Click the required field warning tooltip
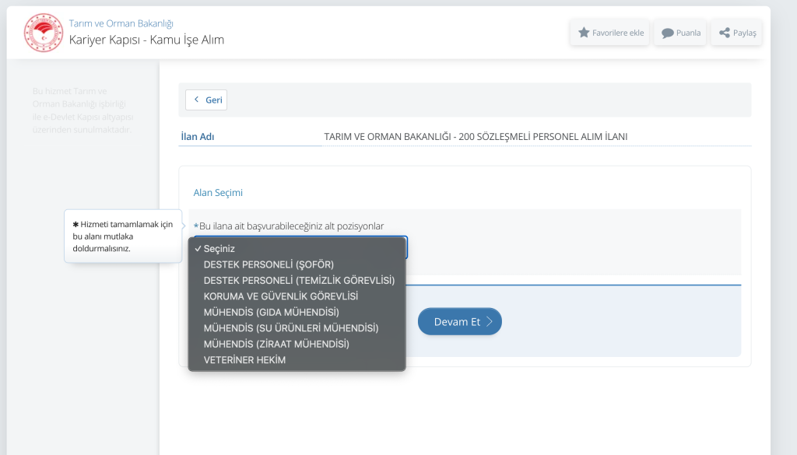 click(122, 236)
